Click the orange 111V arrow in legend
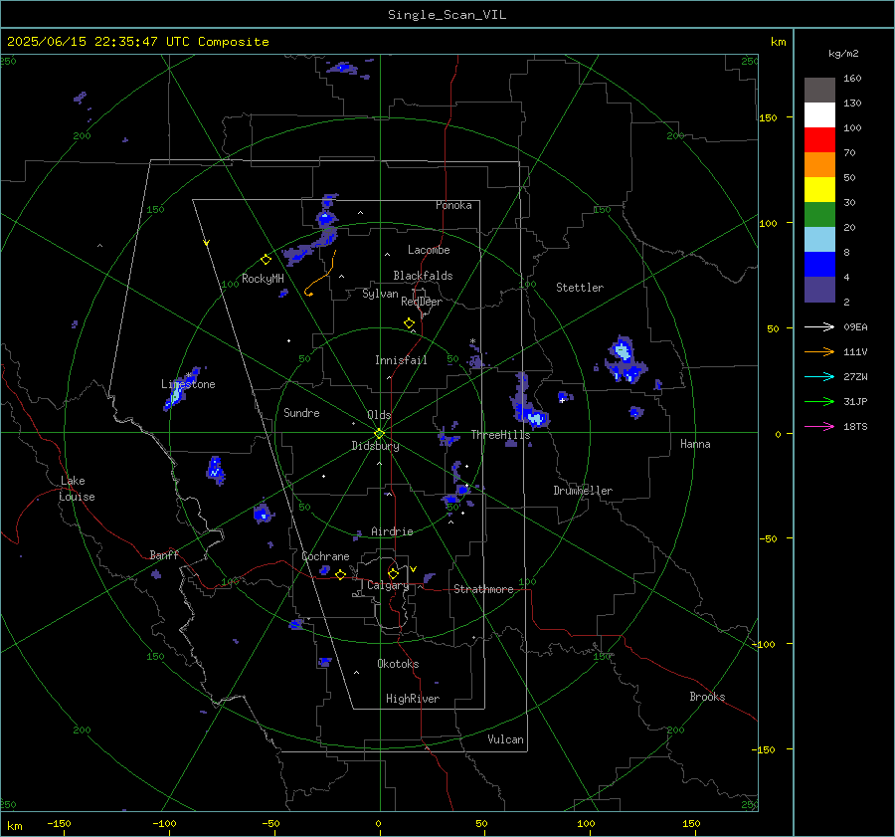The width and height of the screenshot is (895, 837). tap(819, 352)
